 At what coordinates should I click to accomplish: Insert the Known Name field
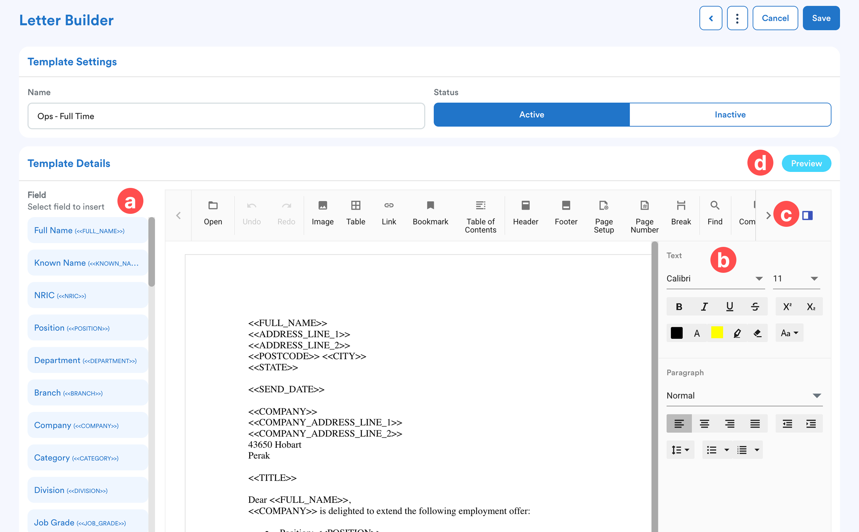88,263
